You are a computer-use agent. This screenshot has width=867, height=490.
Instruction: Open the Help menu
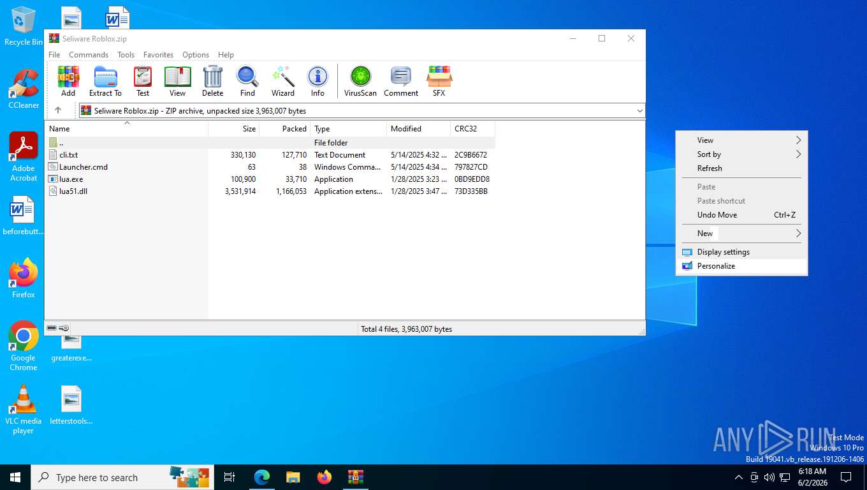point(226,55)
